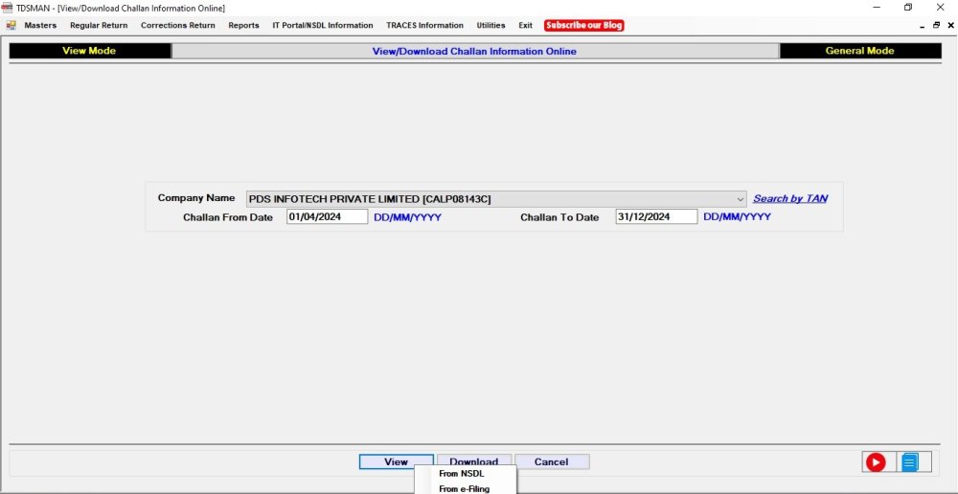Click the Challan From Date field
The height and width of the screenshot is (494, 958).
(327, 216)
